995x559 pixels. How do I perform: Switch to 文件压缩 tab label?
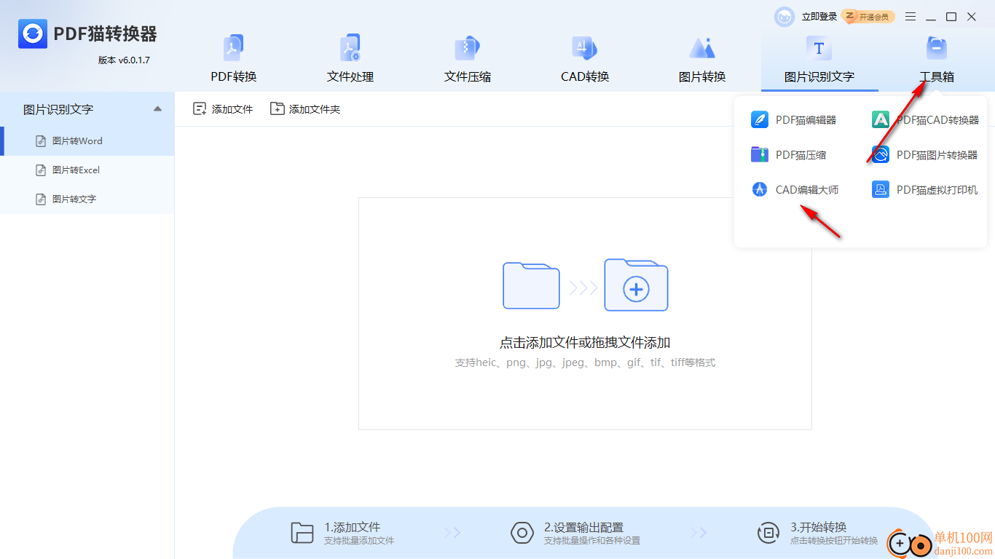point(468,76)
